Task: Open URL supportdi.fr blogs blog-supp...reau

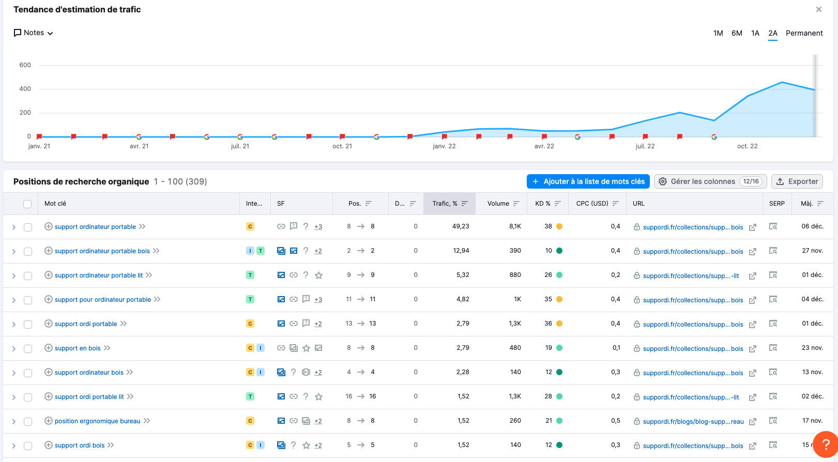Action: [693, 422]
